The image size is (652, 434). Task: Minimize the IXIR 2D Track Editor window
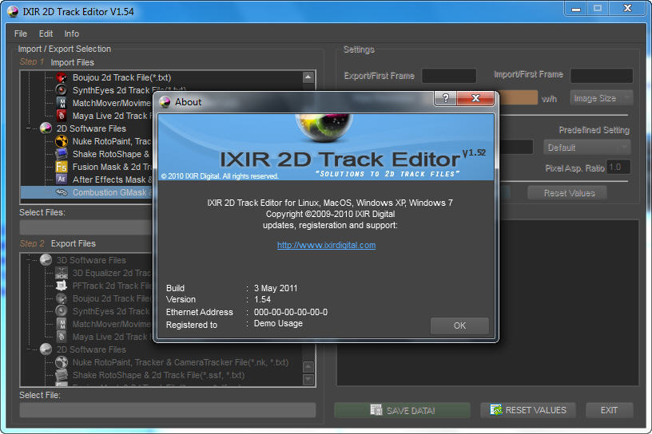pyautogui.click(x=576, y=9)
